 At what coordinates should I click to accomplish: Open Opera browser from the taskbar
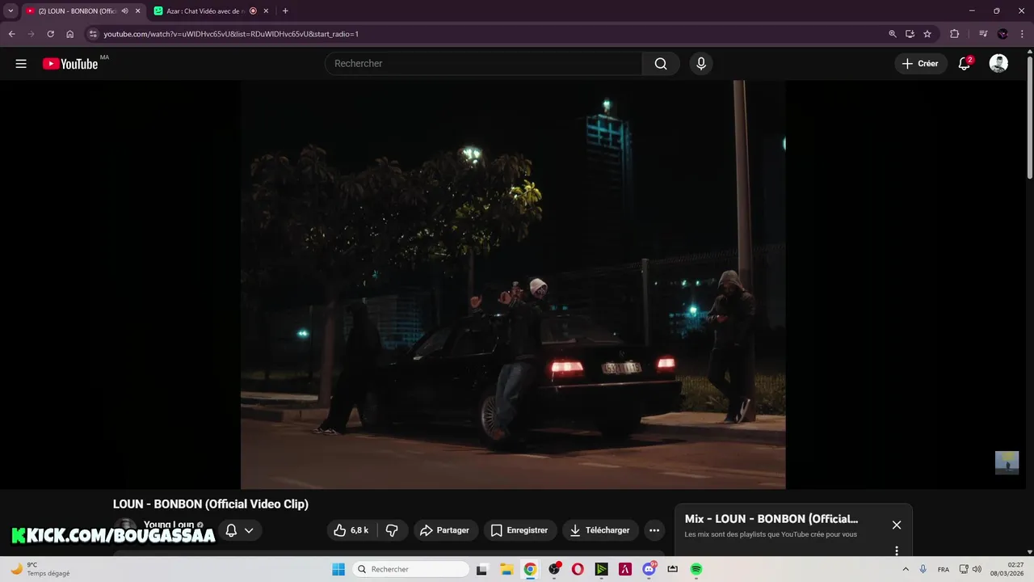(578, 569)
